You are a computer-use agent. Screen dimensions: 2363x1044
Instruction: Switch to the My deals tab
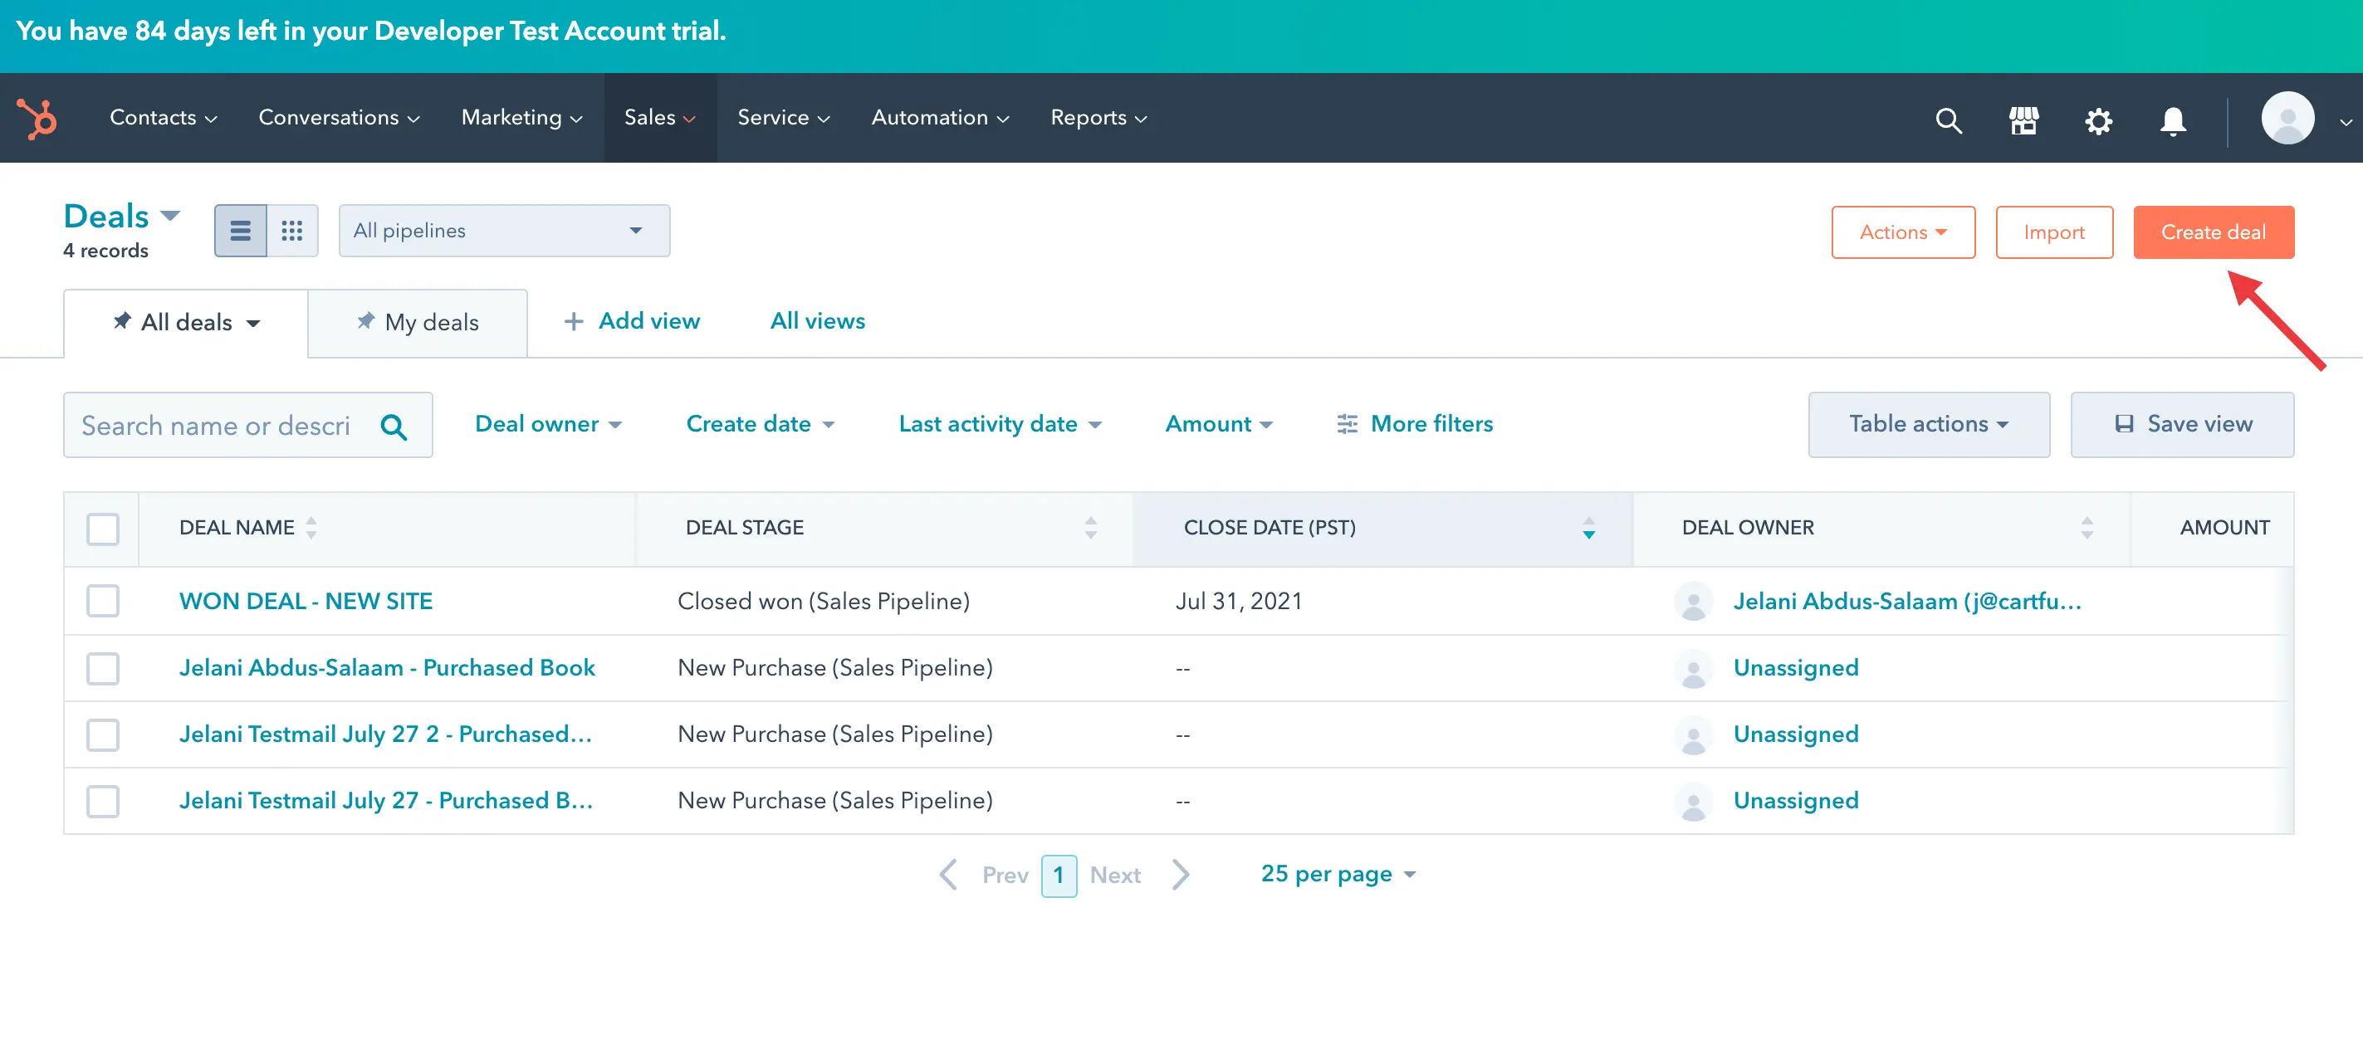tap(418, 323)
